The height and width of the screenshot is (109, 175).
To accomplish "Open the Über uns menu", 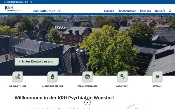I will pos(145,11).
